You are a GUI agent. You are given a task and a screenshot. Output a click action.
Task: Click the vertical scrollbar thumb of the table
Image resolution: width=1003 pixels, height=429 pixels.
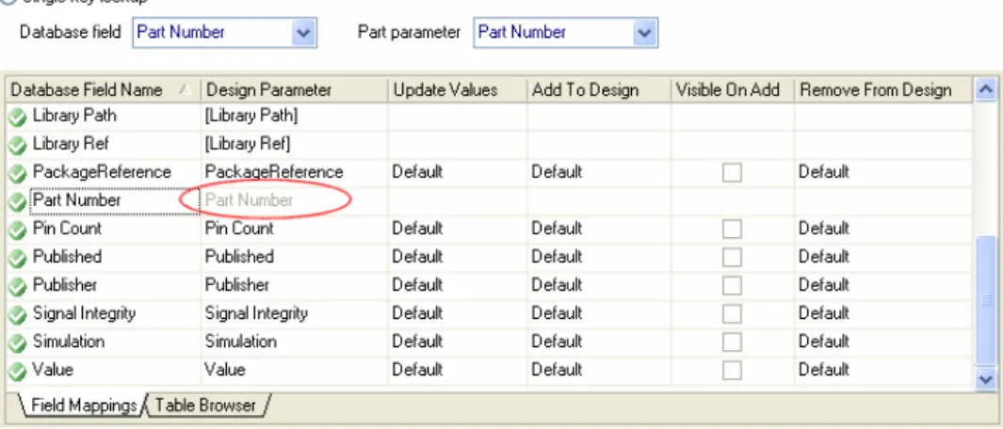(x=986, y=300)
